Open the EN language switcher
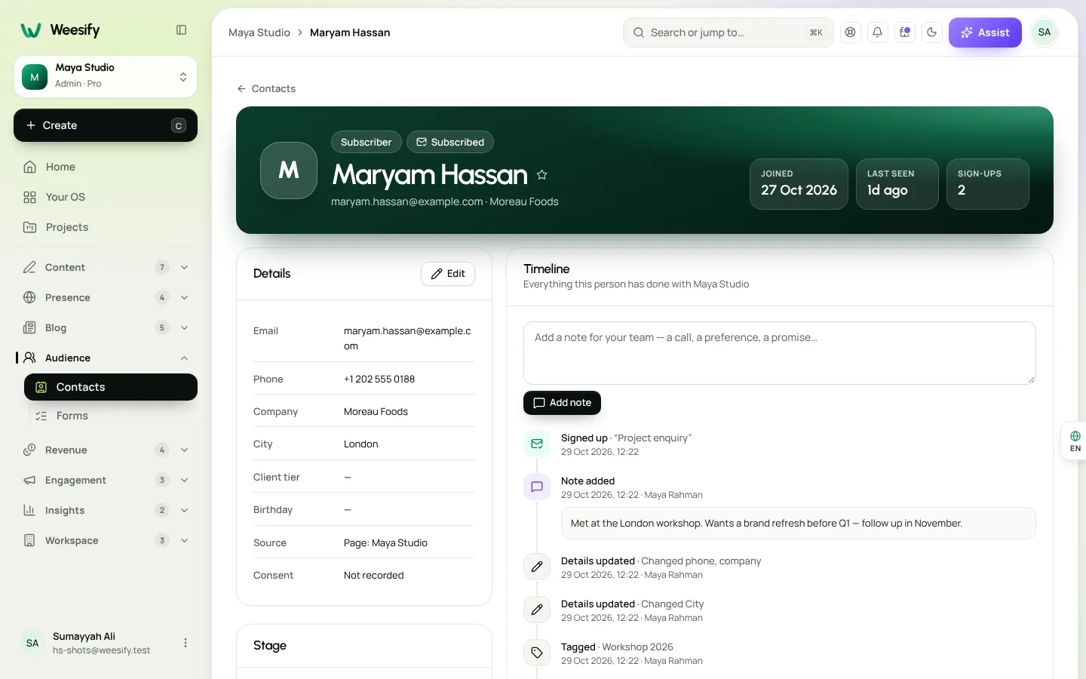The image size is (1086, 679). pyautogui.click(x=1075, y=441)
